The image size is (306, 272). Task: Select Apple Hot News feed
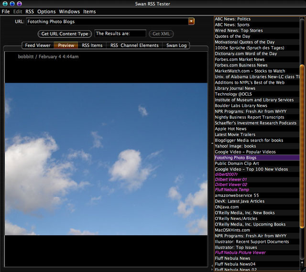pyautogui.click(x=230, y=129)
